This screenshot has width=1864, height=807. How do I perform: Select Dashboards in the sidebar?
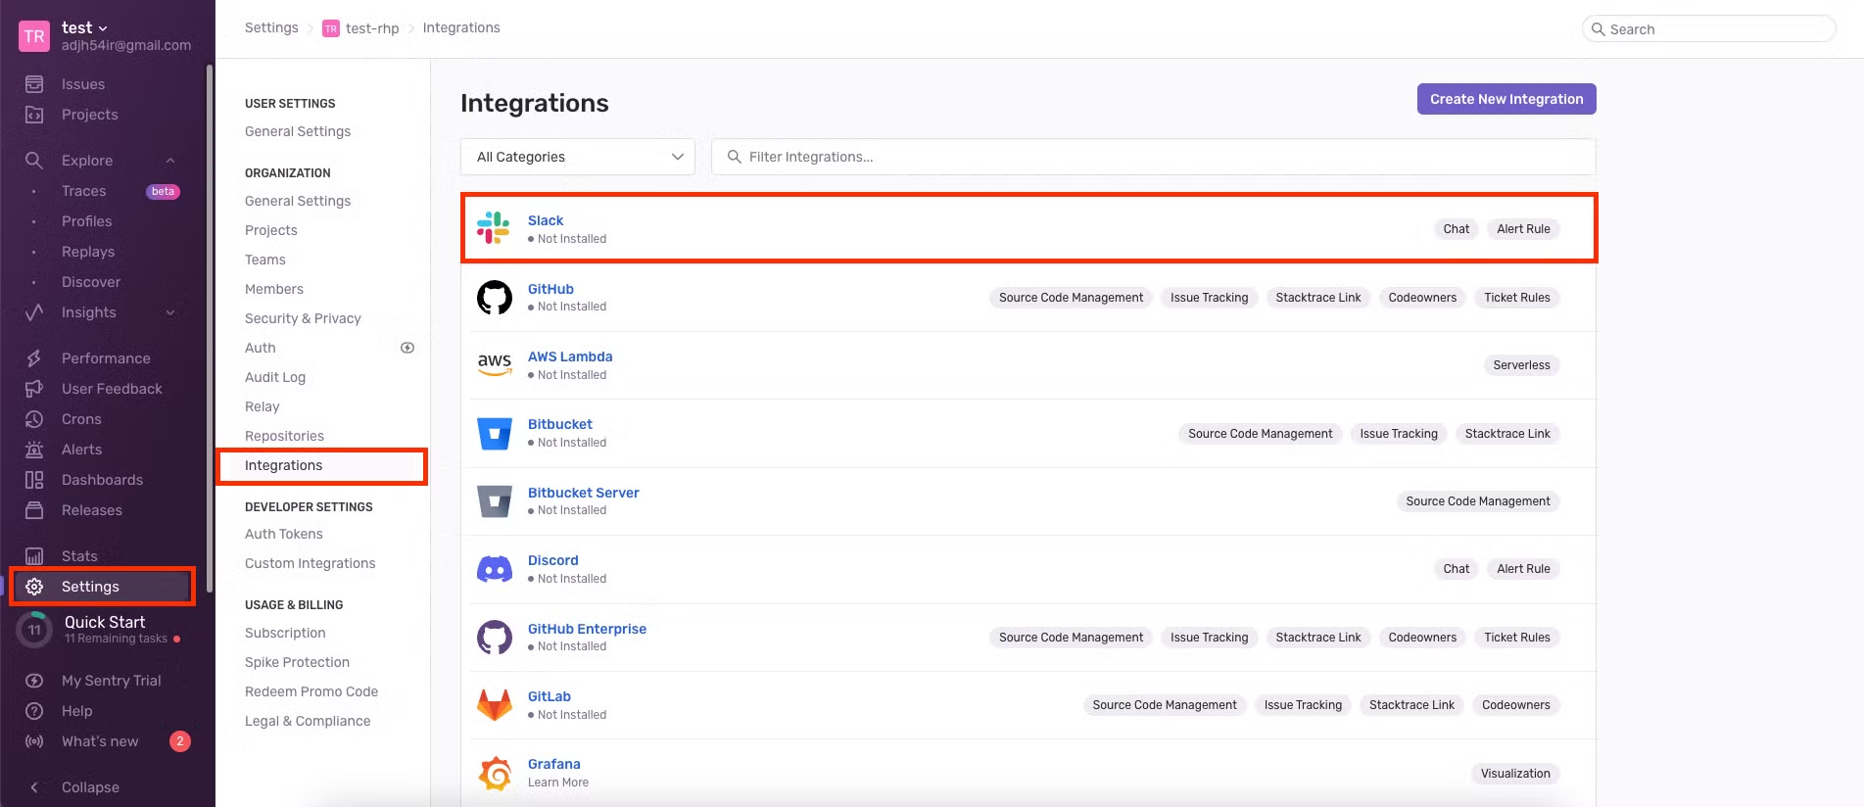(102, 480)
